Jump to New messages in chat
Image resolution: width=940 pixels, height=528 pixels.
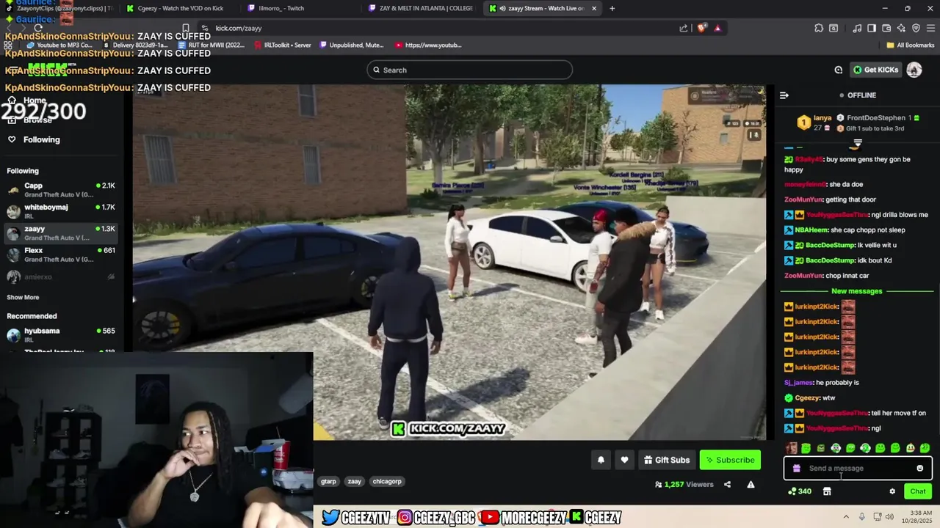click(856, 291)
